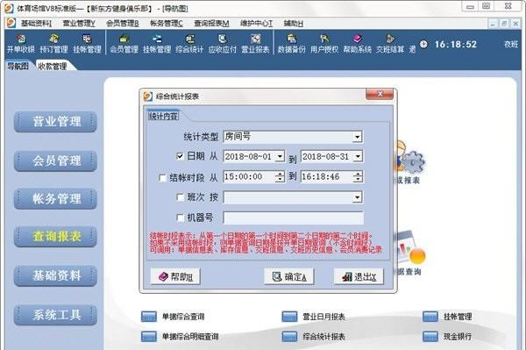
Task: Click the clock icon beside 16:18:52
Action: pos(423,44)
